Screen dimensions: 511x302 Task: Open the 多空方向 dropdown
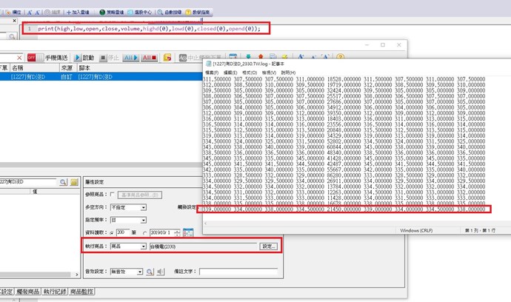click(143, 208)
